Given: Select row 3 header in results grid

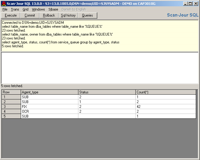Looking at the screenshot, I should coord(11,106).
